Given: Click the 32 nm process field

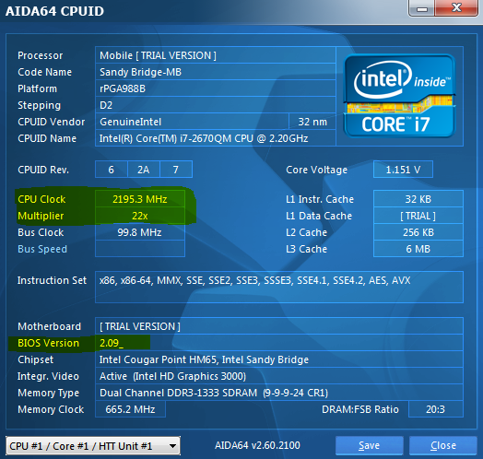Looking at the screenshot, I should click(312, 122).
